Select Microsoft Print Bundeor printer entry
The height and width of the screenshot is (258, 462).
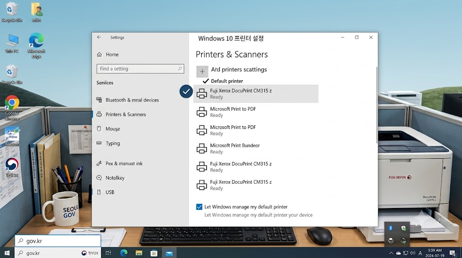point(256,148)
